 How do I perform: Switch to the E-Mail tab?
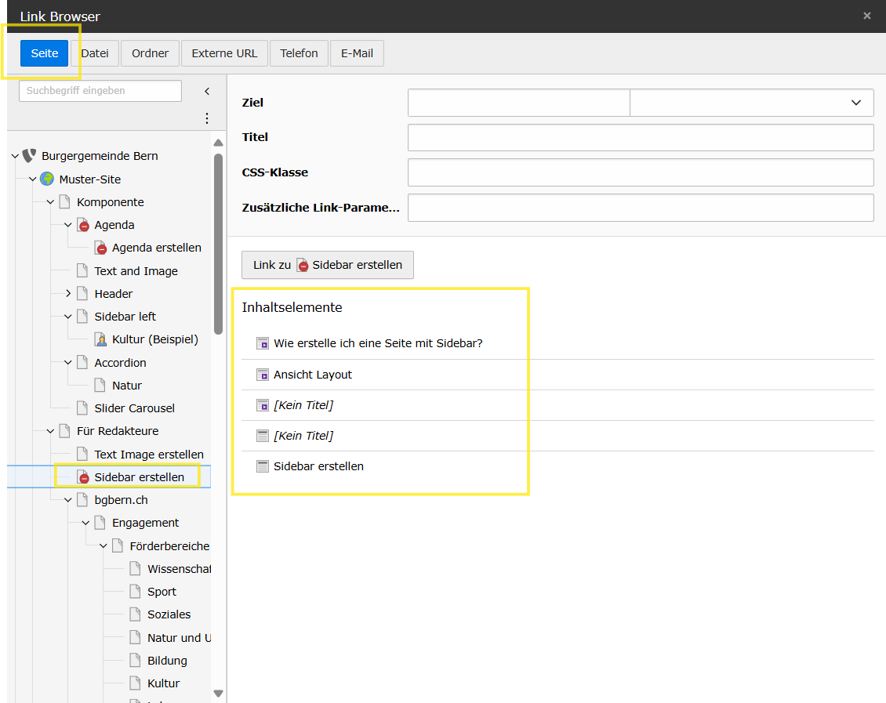[x=357, y=53]
